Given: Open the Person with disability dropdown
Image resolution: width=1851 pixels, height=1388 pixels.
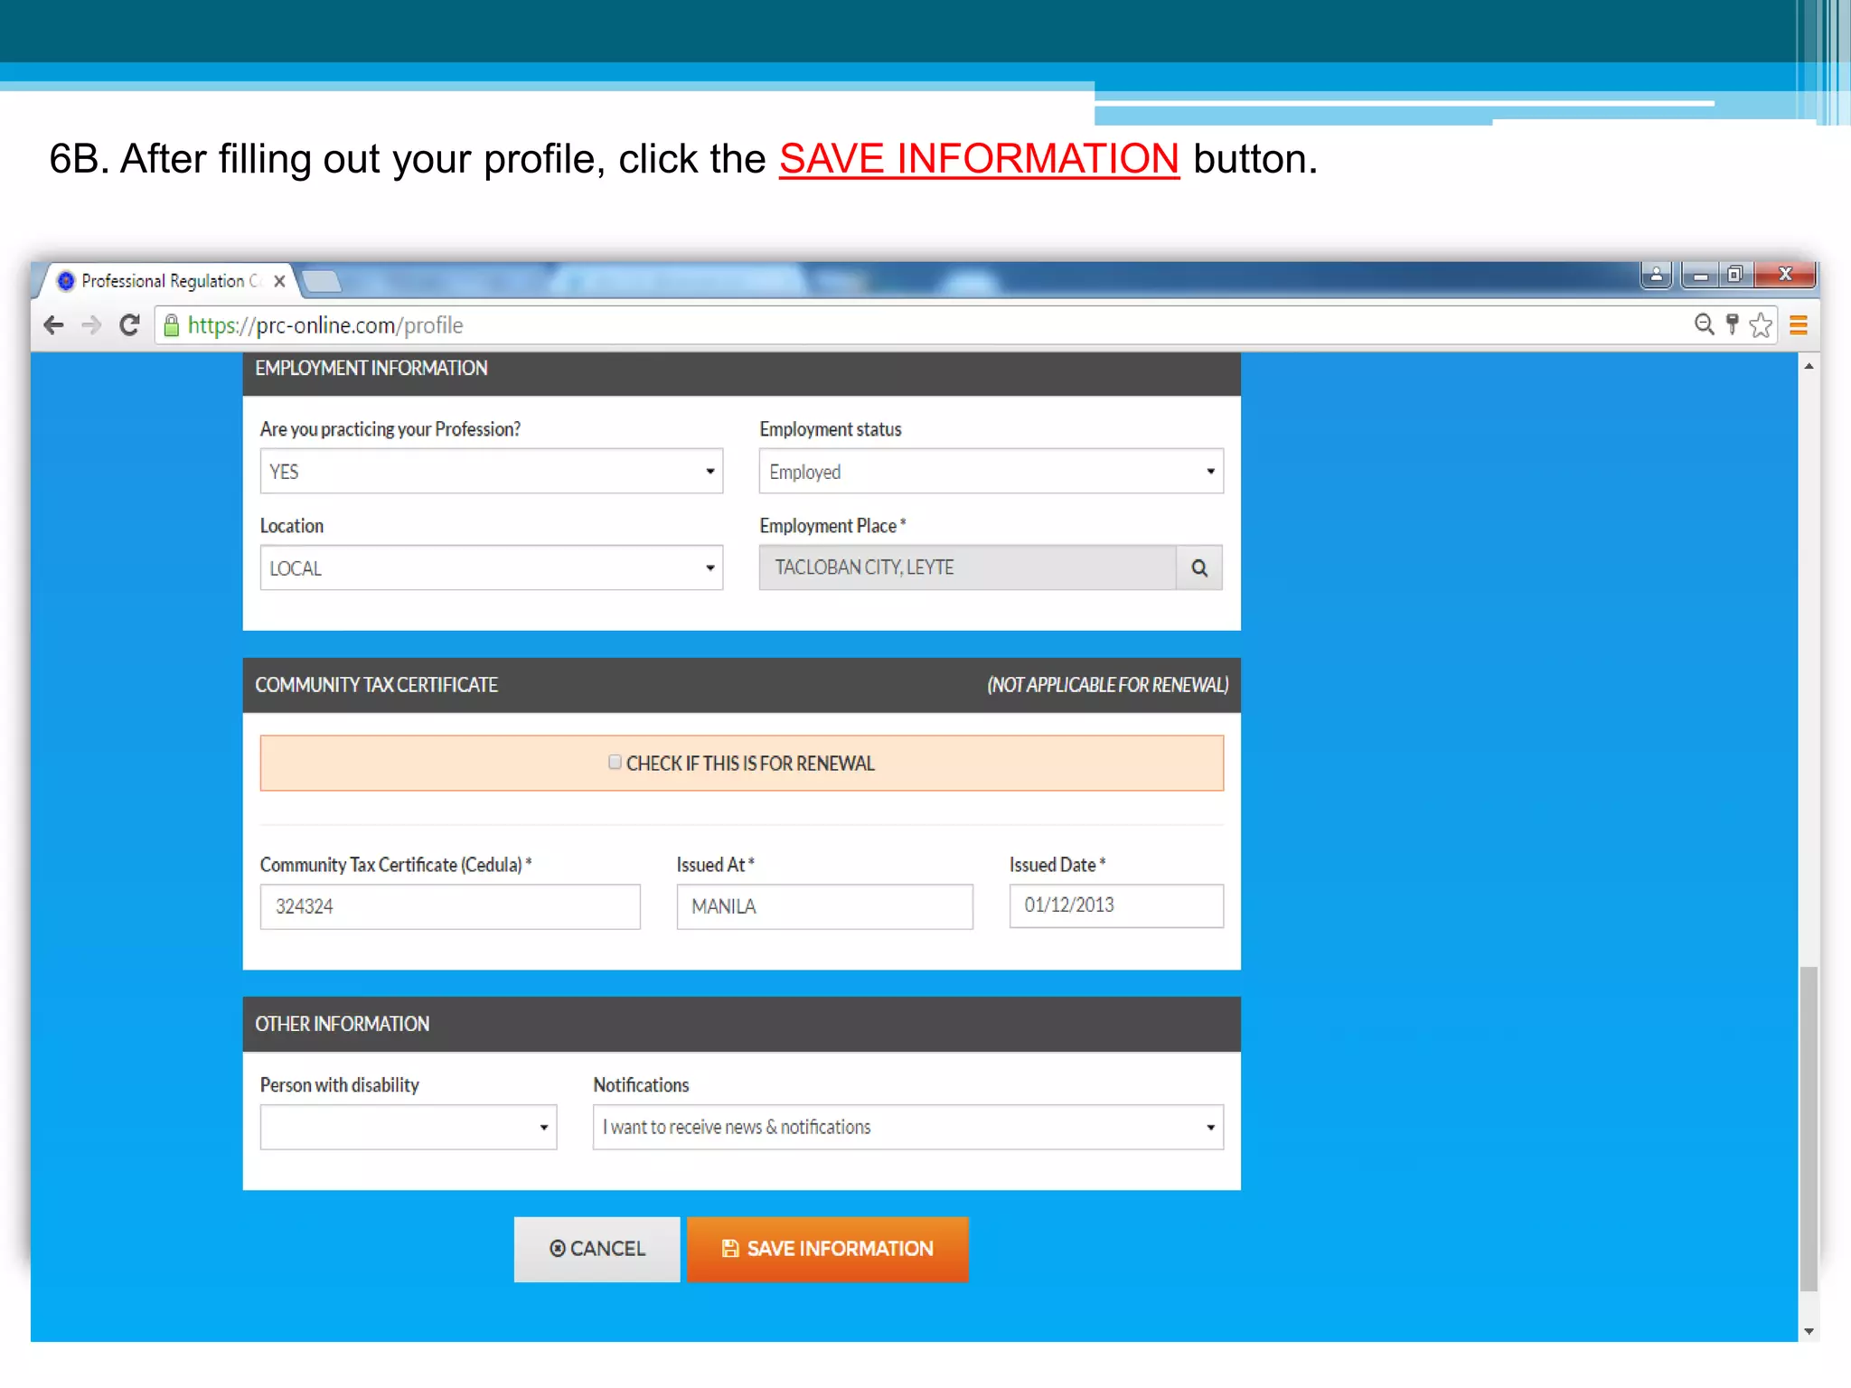Looking at the screenshot, I should [408, 1127].
